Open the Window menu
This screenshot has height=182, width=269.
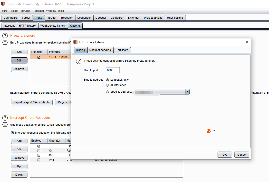point(51,11)
